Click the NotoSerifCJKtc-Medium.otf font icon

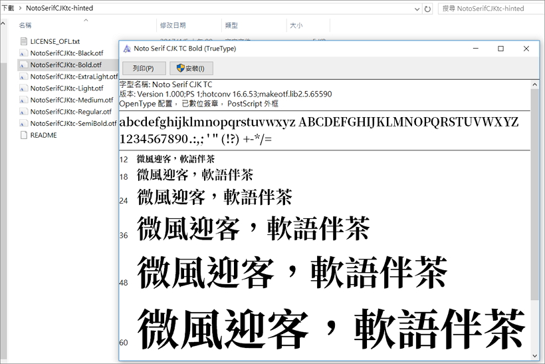pyautogui.click(x=24, y=100)
